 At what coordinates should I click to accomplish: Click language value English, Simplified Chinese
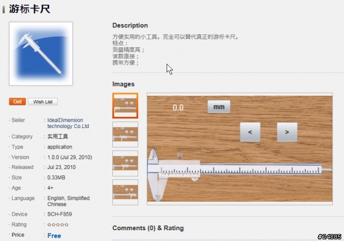pyautogui.click(x=68, y=201)
